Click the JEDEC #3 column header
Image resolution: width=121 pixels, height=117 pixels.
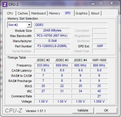tap(62, 60)
